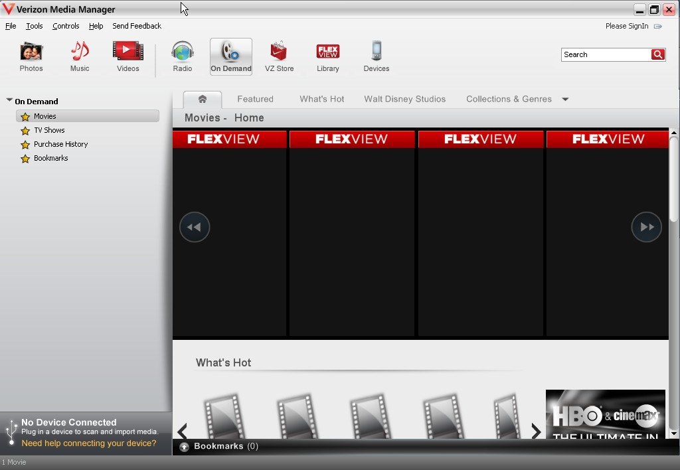Click the rewind carousel button
The width and height of the screenshot is (680, 470).
point(195,227)
